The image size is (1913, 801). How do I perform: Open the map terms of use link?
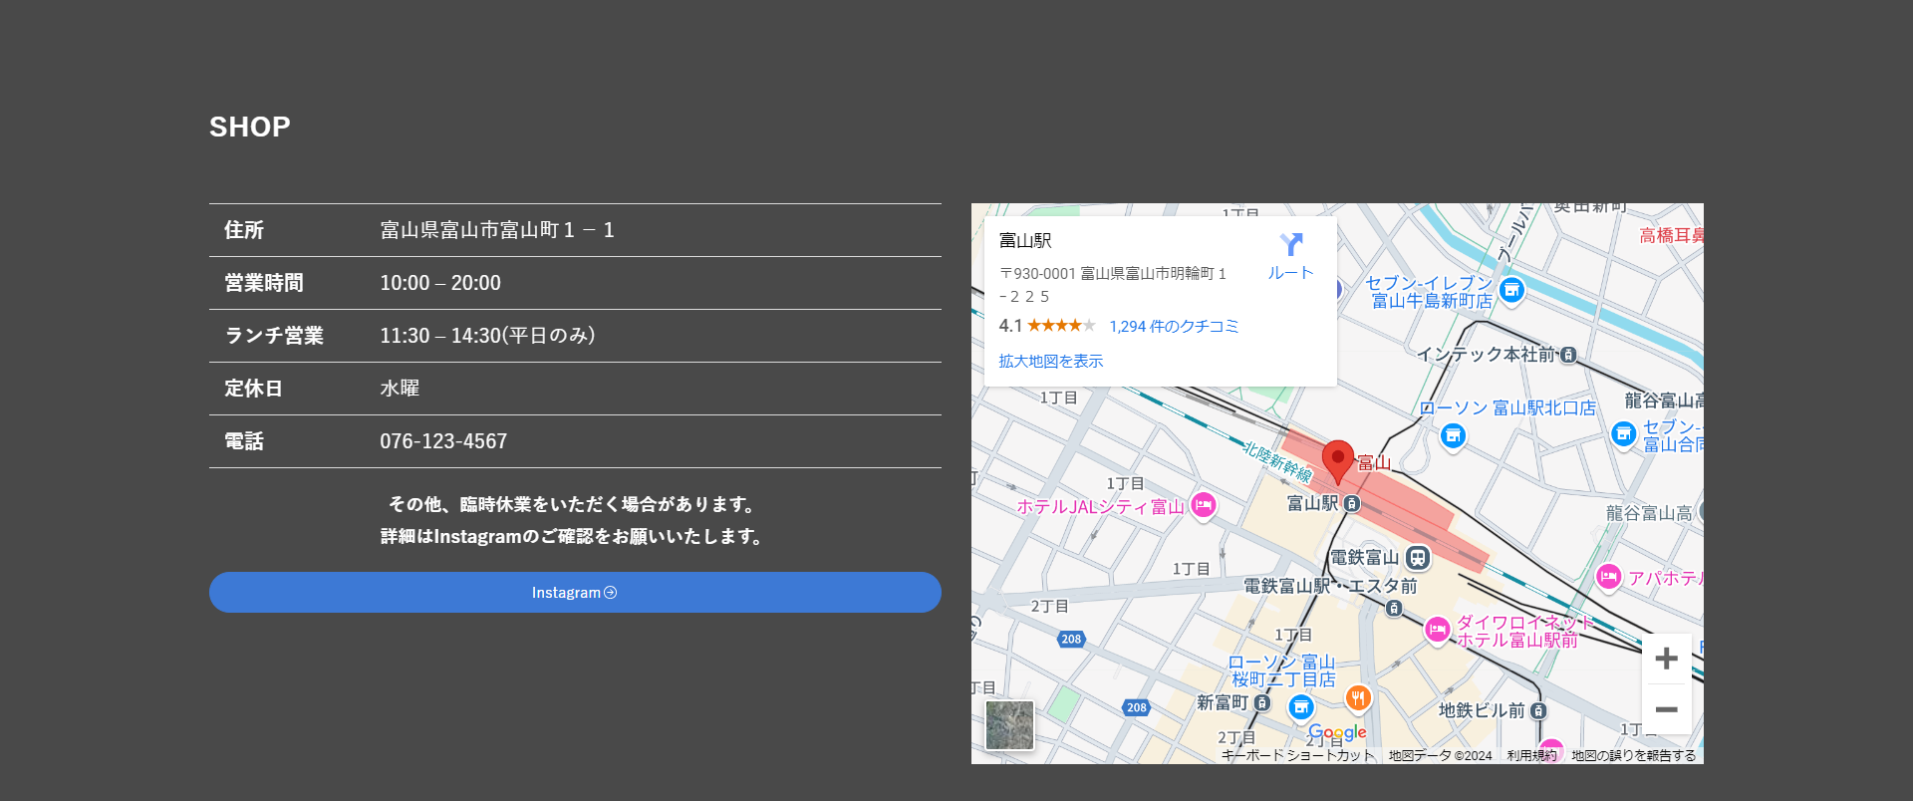pyautogui.click(x=1531, y=756)
